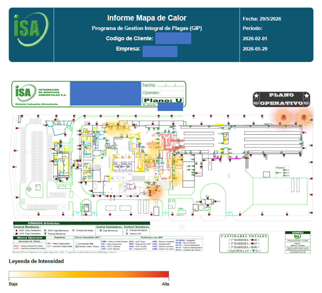Click the Vector LUV blue V icon

click(127, 234)
